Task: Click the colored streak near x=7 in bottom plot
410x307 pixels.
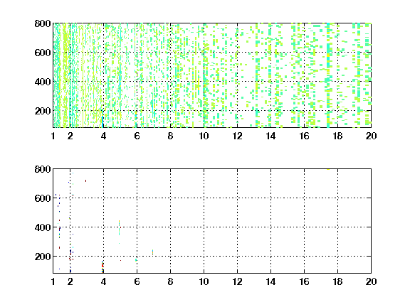Action: (152, 252)
